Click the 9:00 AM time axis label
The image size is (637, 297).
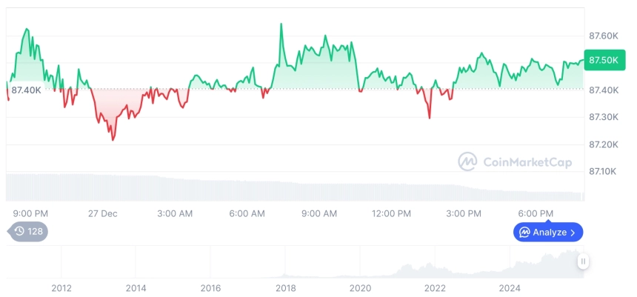pyautogui.click(x=319, y=213)
